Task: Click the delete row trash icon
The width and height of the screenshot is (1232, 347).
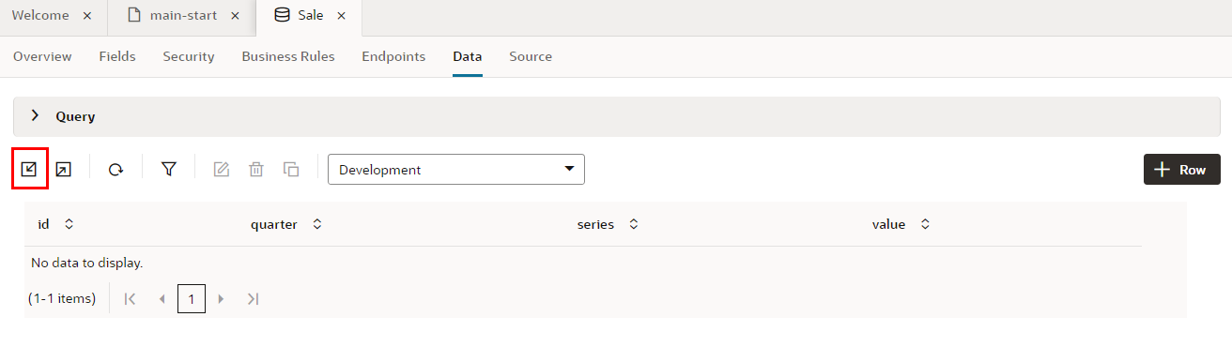Action: (x=256, y=170)
